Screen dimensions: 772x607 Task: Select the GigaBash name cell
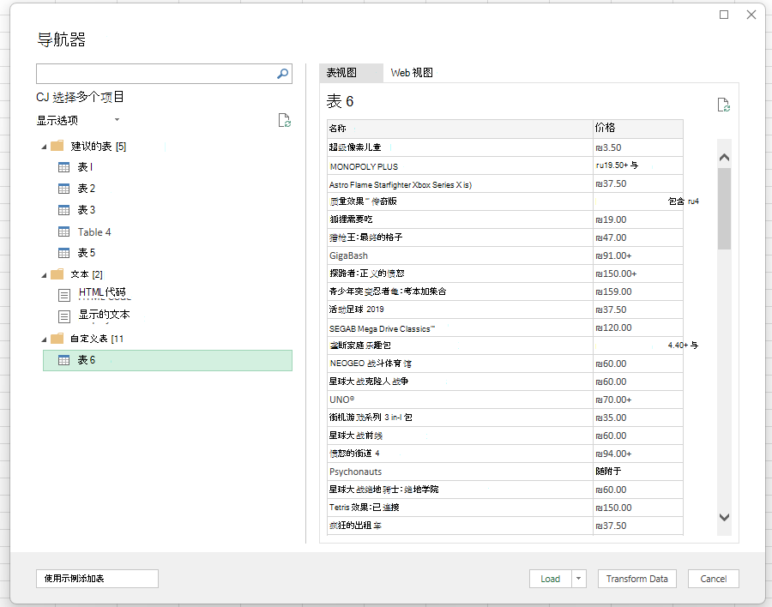[460, 256]
